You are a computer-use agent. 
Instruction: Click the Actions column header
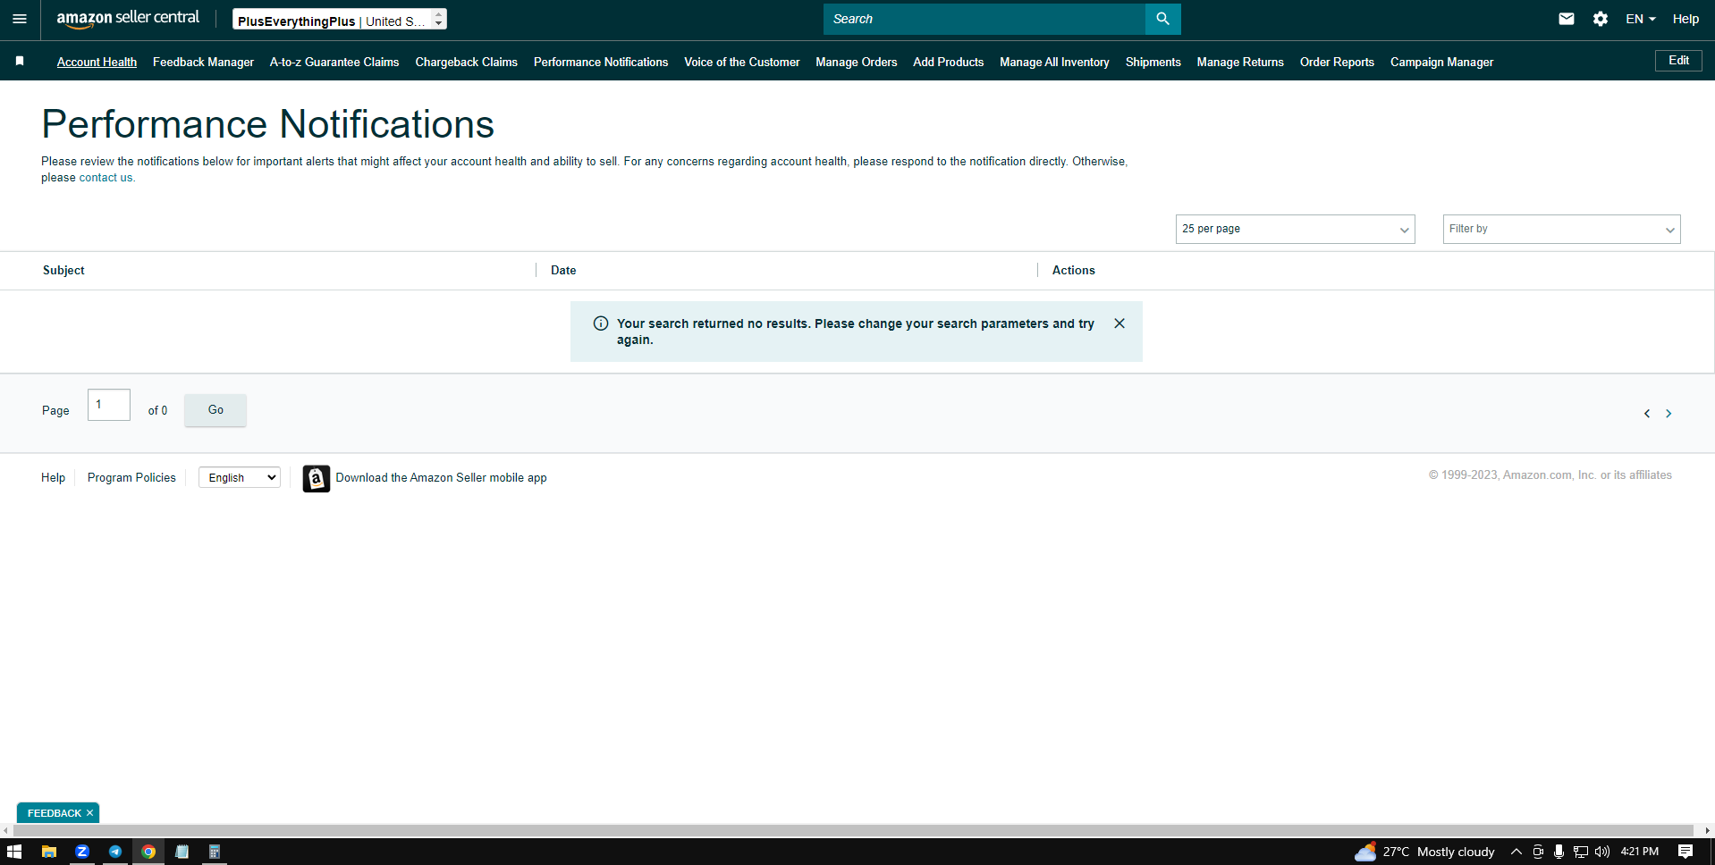pos(1073,270)
